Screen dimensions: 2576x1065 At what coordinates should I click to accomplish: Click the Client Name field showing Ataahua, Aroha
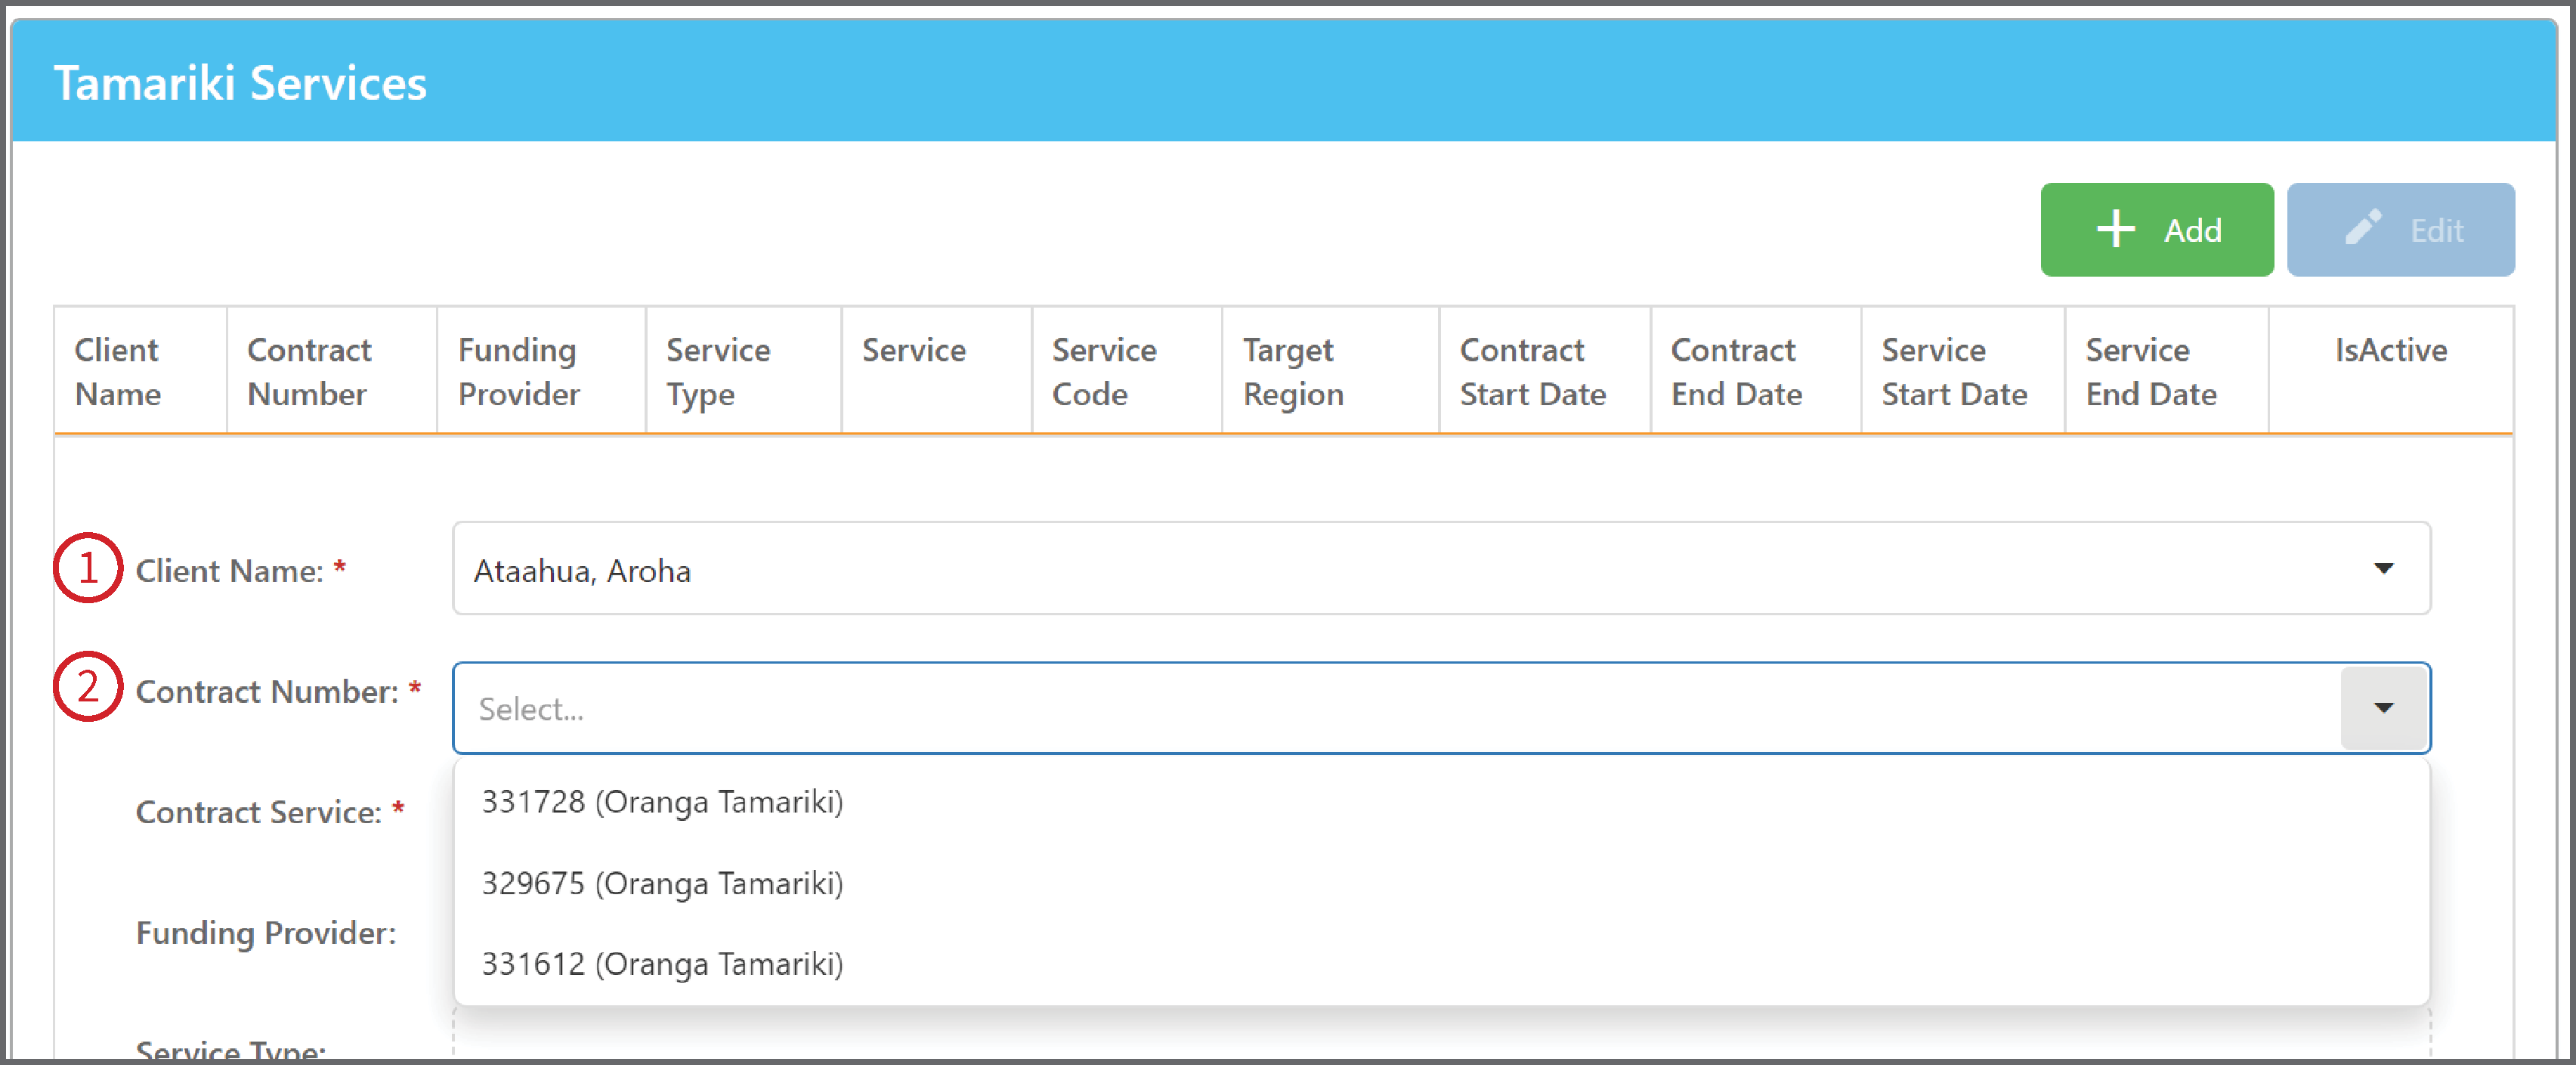[x=1441, y=568]
